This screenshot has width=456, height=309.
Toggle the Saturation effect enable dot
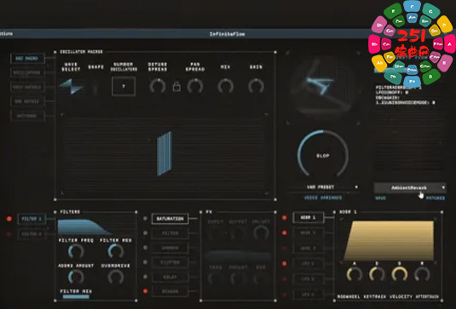146,219
